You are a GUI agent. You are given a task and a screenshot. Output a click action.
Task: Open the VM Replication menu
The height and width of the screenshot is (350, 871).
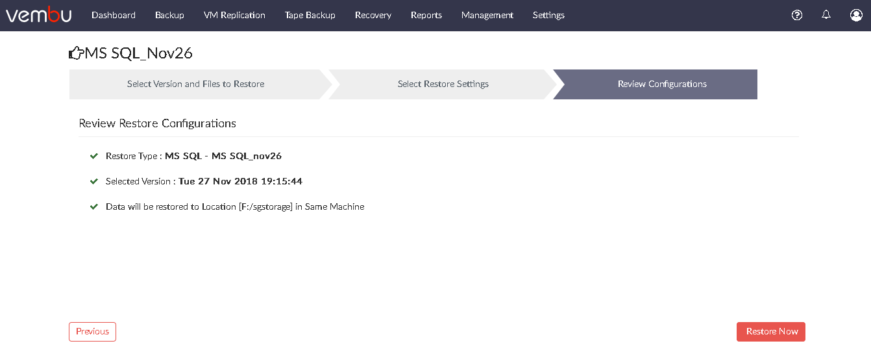234,15
